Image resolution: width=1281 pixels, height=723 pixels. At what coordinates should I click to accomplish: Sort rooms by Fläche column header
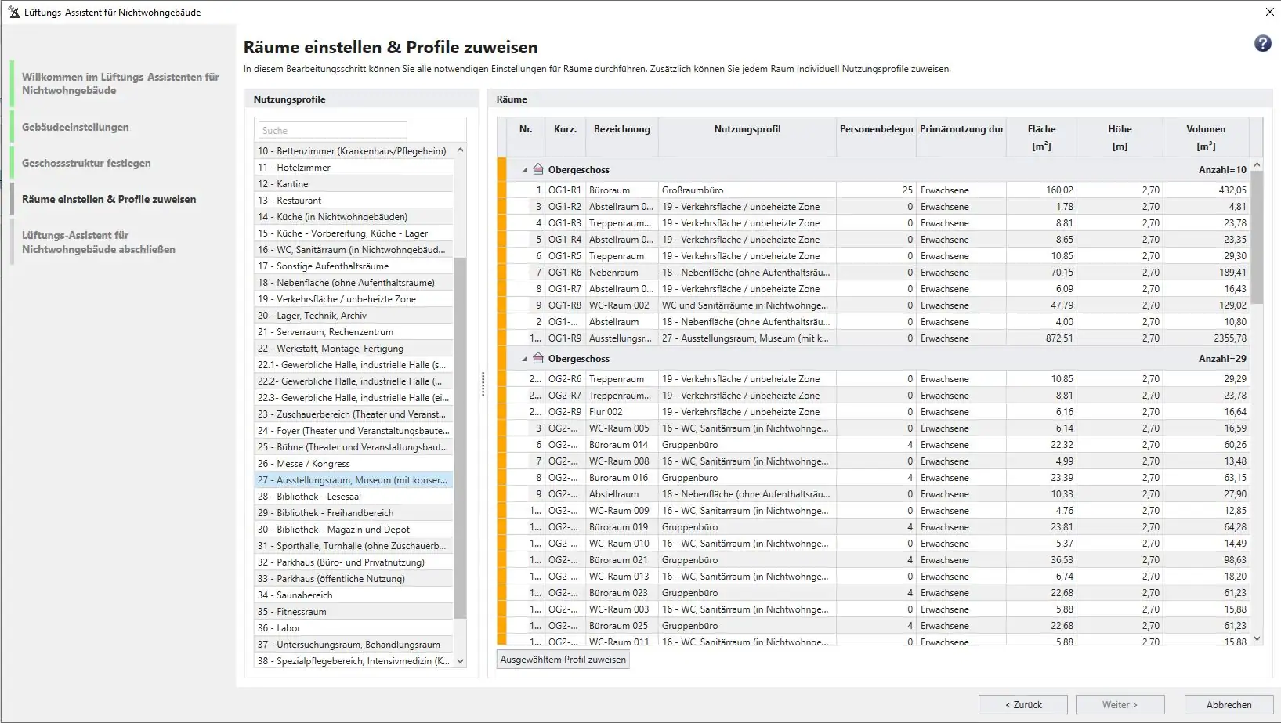tap(1040, 137)
